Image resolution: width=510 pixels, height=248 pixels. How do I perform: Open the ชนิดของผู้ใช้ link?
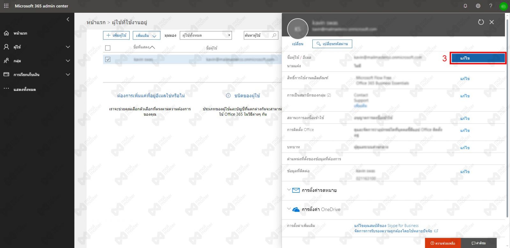click(247, 96)
